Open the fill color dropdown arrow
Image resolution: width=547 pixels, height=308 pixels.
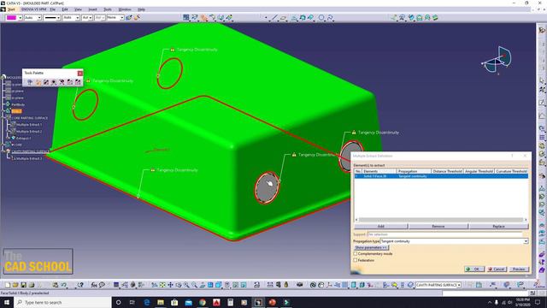coord(21,17)
